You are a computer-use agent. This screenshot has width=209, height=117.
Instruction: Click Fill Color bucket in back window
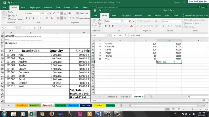click(46, 18)
